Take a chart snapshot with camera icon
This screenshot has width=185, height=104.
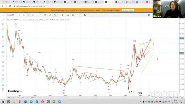click(149, 15)
